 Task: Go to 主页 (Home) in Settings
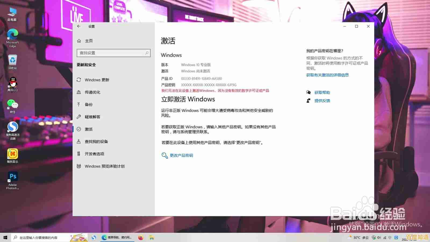88,41
